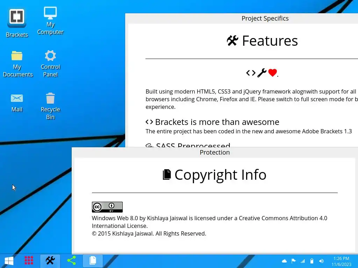Click the green share icon in taskbar
The image size is (358, 268).
[x=71, y=260]
